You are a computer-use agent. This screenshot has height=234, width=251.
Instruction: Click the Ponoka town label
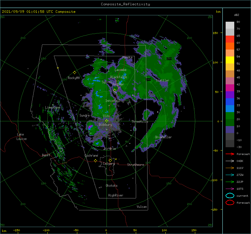click(127, 57)
